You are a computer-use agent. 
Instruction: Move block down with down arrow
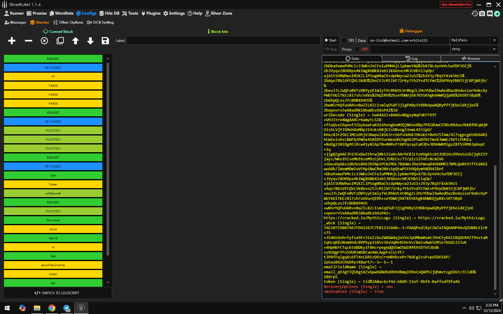coord(90,41)
